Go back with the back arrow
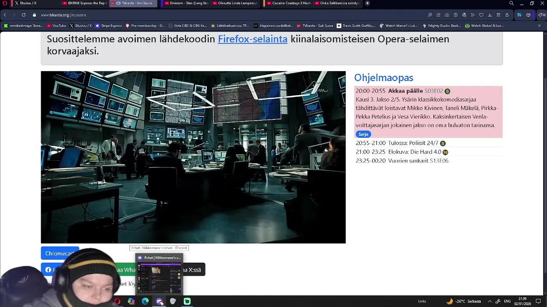This screenshot has width=547, height=307. click(x=5, y=15)
